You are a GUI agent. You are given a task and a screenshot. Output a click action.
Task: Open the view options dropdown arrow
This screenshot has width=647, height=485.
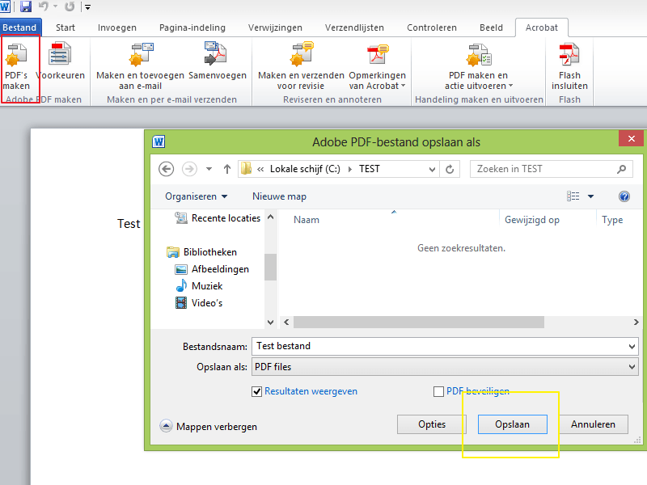590,196
